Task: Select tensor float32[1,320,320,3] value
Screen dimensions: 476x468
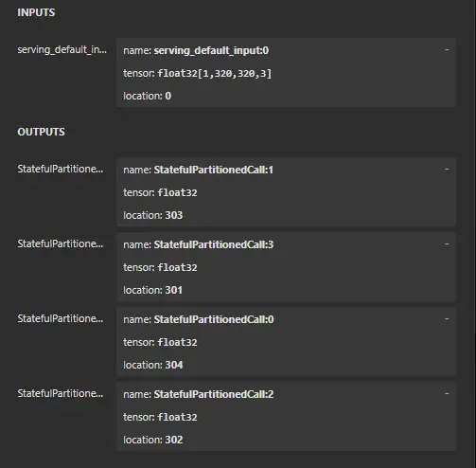Action: (x=215, y=73)
